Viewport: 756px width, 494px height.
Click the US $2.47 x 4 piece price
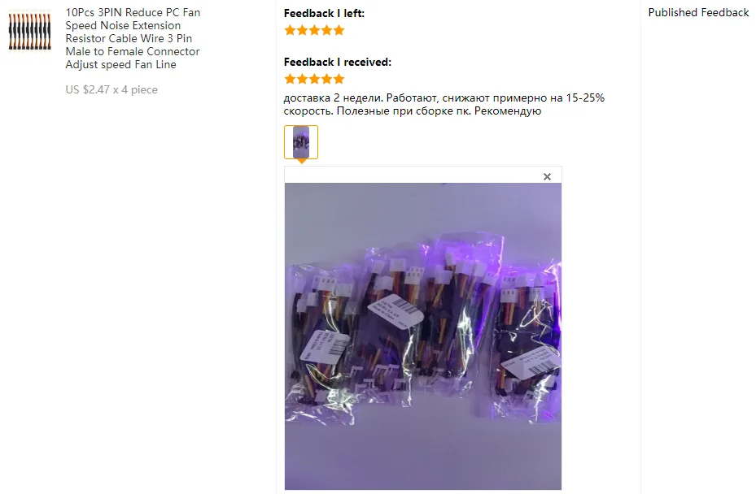pyautogui.click(x=111, y=89)
